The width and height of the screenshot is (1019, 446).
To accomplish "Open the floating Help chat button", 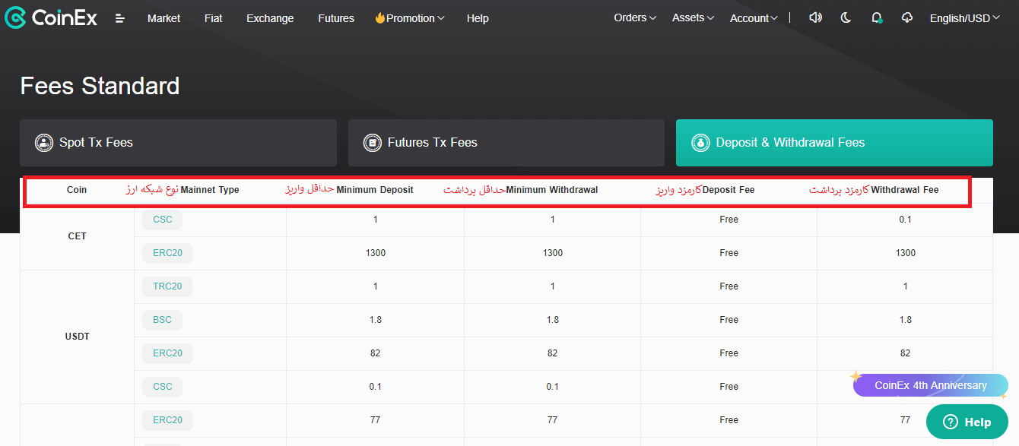I will tap(967, 422).
